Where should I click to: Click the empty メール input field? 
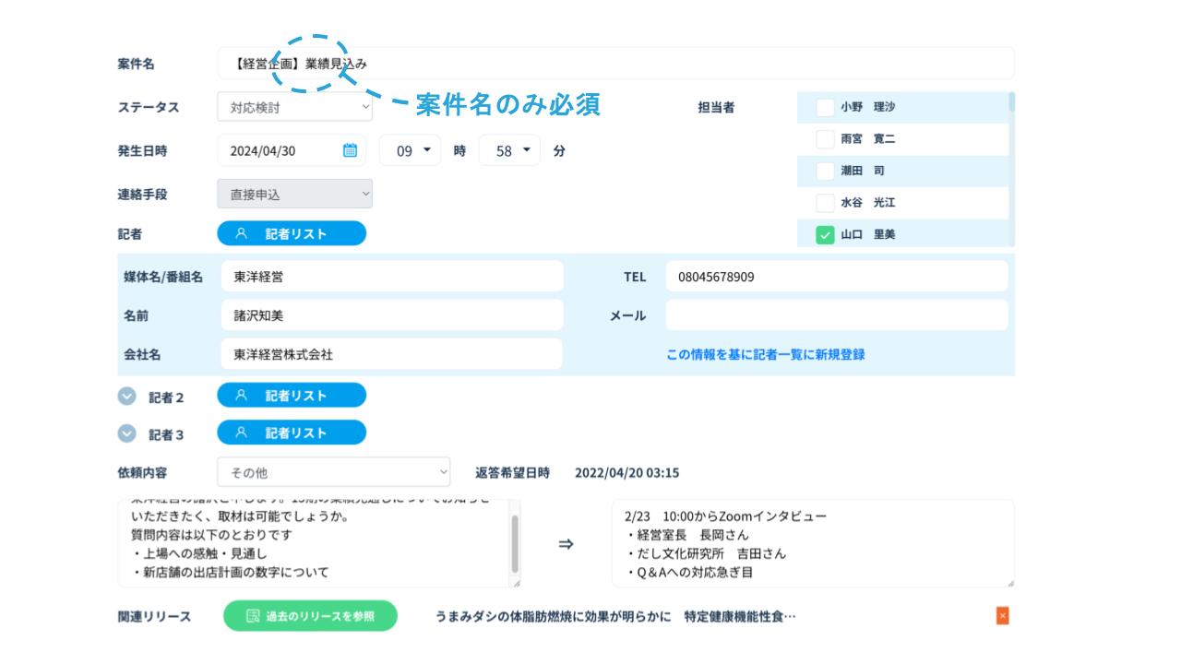836,315
